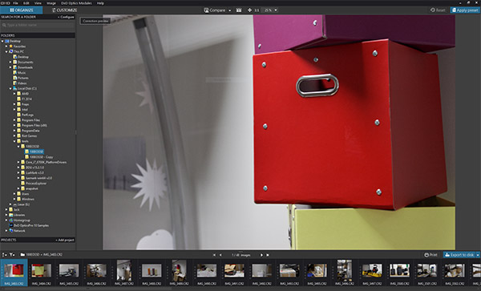Open the filter funnel icon
The image size is (481, 291).
pos(12,254)
